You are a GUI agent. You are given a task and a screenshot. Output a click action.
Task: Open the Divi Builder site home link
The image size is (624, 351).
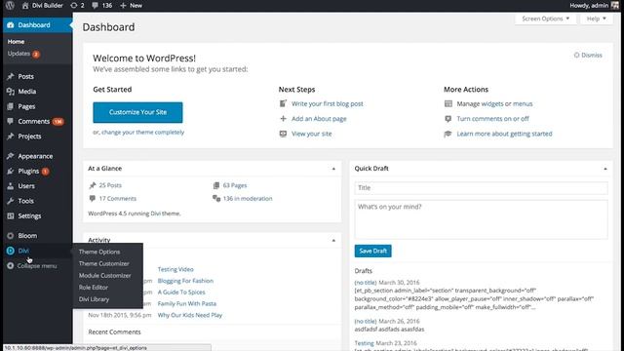43,6
